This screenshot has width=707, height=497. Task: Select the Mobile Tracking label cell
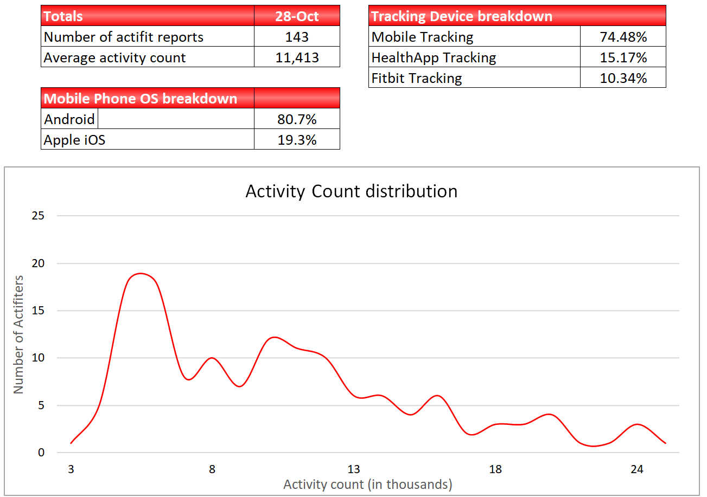tap(474, 37)
